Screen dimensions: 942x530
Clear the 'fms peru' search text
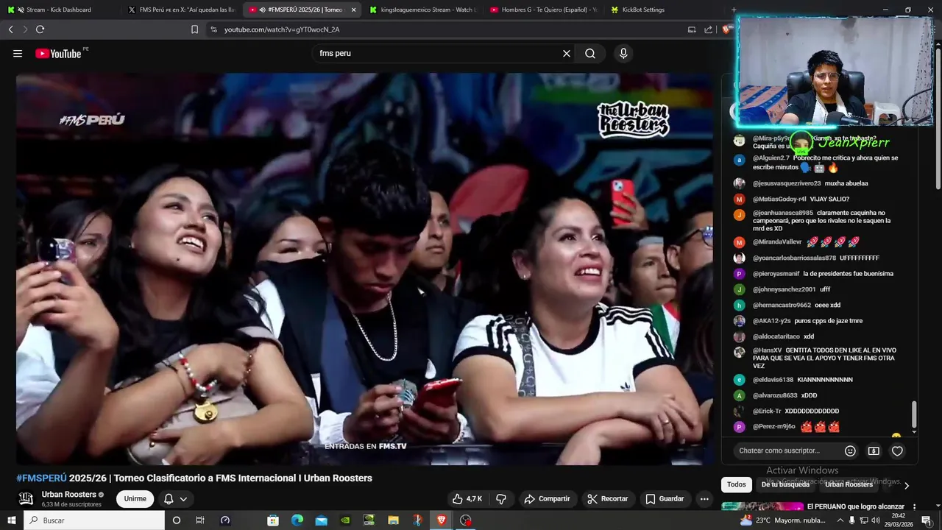pyautogui.click(x=567, y=54)
